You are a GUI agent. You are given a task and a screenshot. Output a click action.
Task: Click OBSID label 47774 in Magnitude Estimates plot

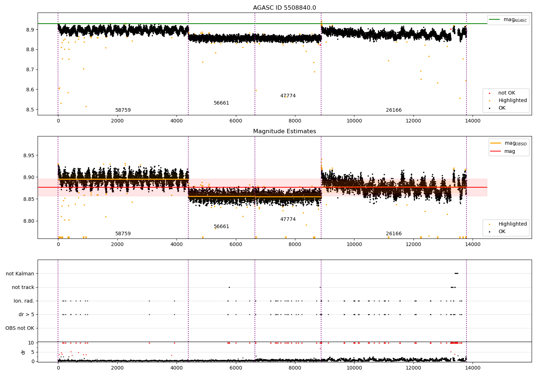click(x=288, y=220)
